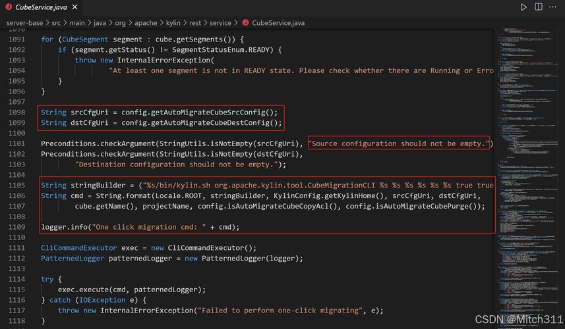Expand the src breadcrumb segment
This screenshot has width=565, height=329.
click(56, 22)
